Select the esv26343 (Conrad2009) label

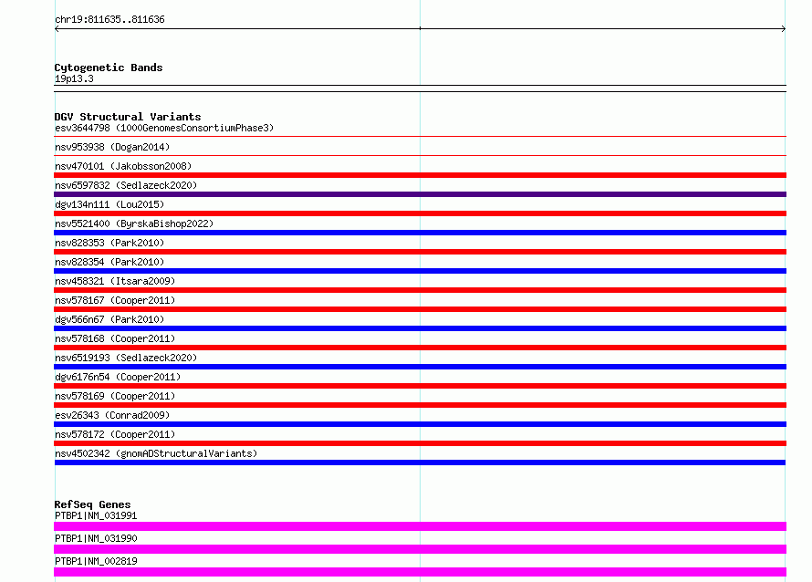click(112, 415)
